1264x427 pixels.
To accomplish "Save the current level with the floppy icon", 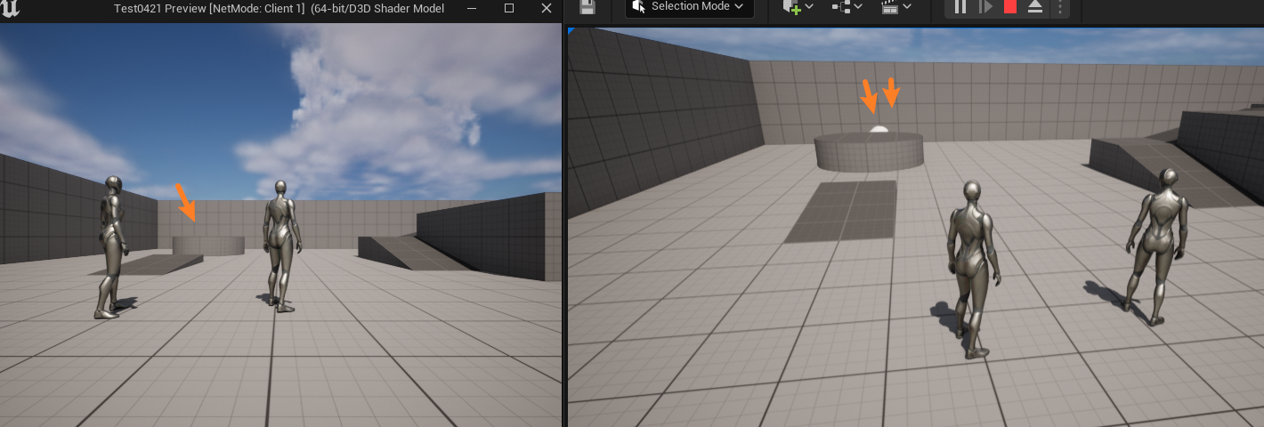I will click(x=587, y=7).
